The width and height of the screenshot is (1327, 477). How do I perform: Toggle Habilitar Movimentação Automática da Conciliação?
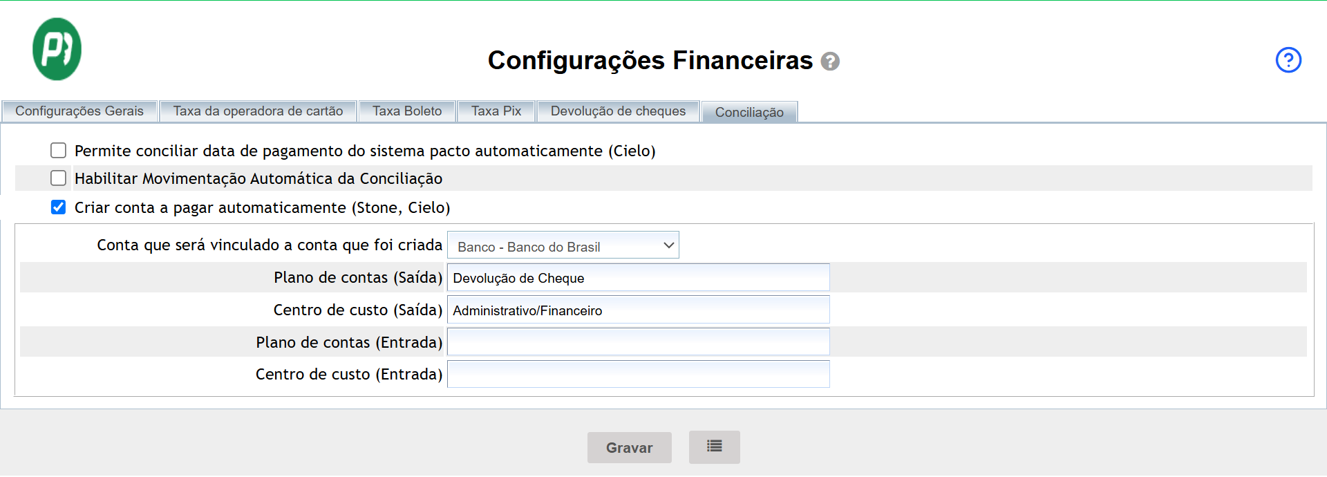tap(59, 178)
